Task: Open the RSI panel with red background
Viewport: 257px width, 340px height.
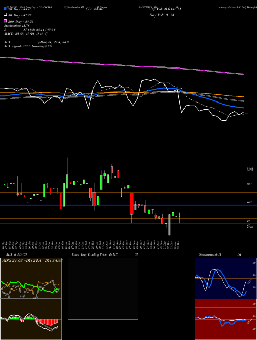Action: pos(226,319)
